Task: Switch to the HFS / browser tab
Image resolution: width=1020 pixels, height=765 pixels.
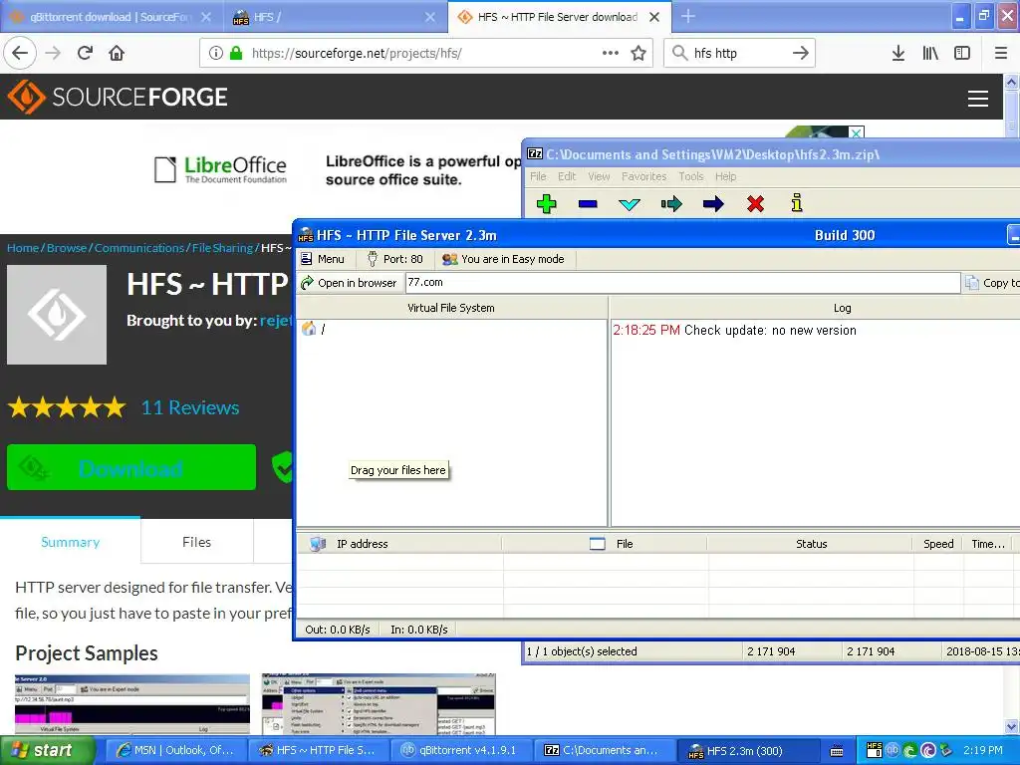Action: pos(335,17)
